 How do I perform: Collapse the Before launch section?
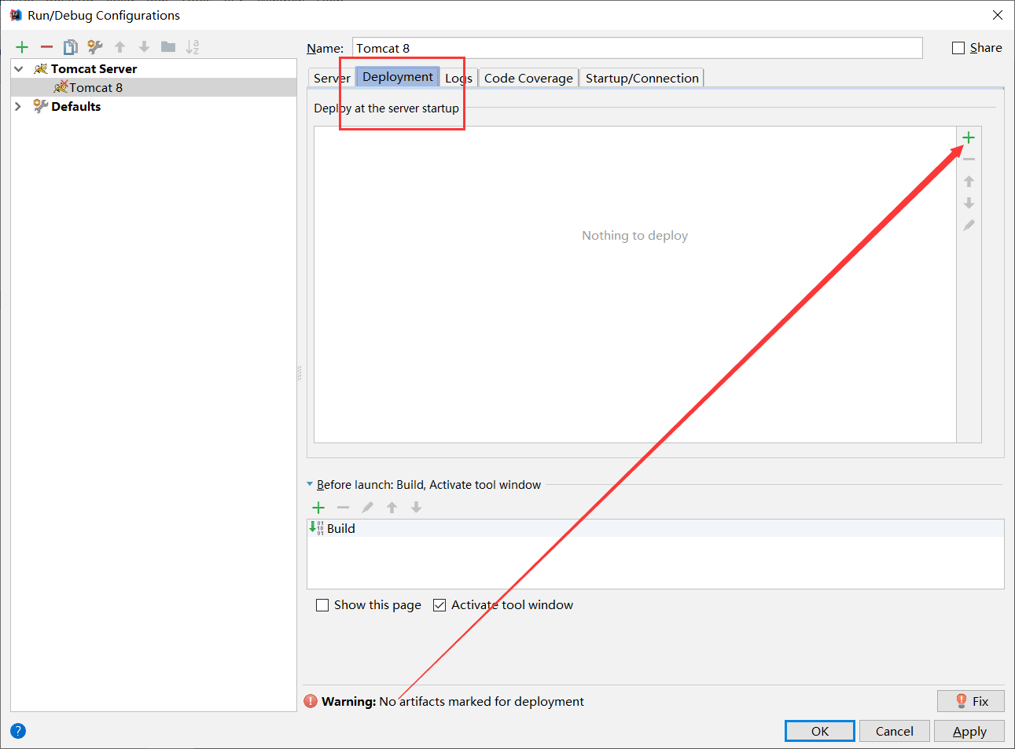[x=310, y=485]
